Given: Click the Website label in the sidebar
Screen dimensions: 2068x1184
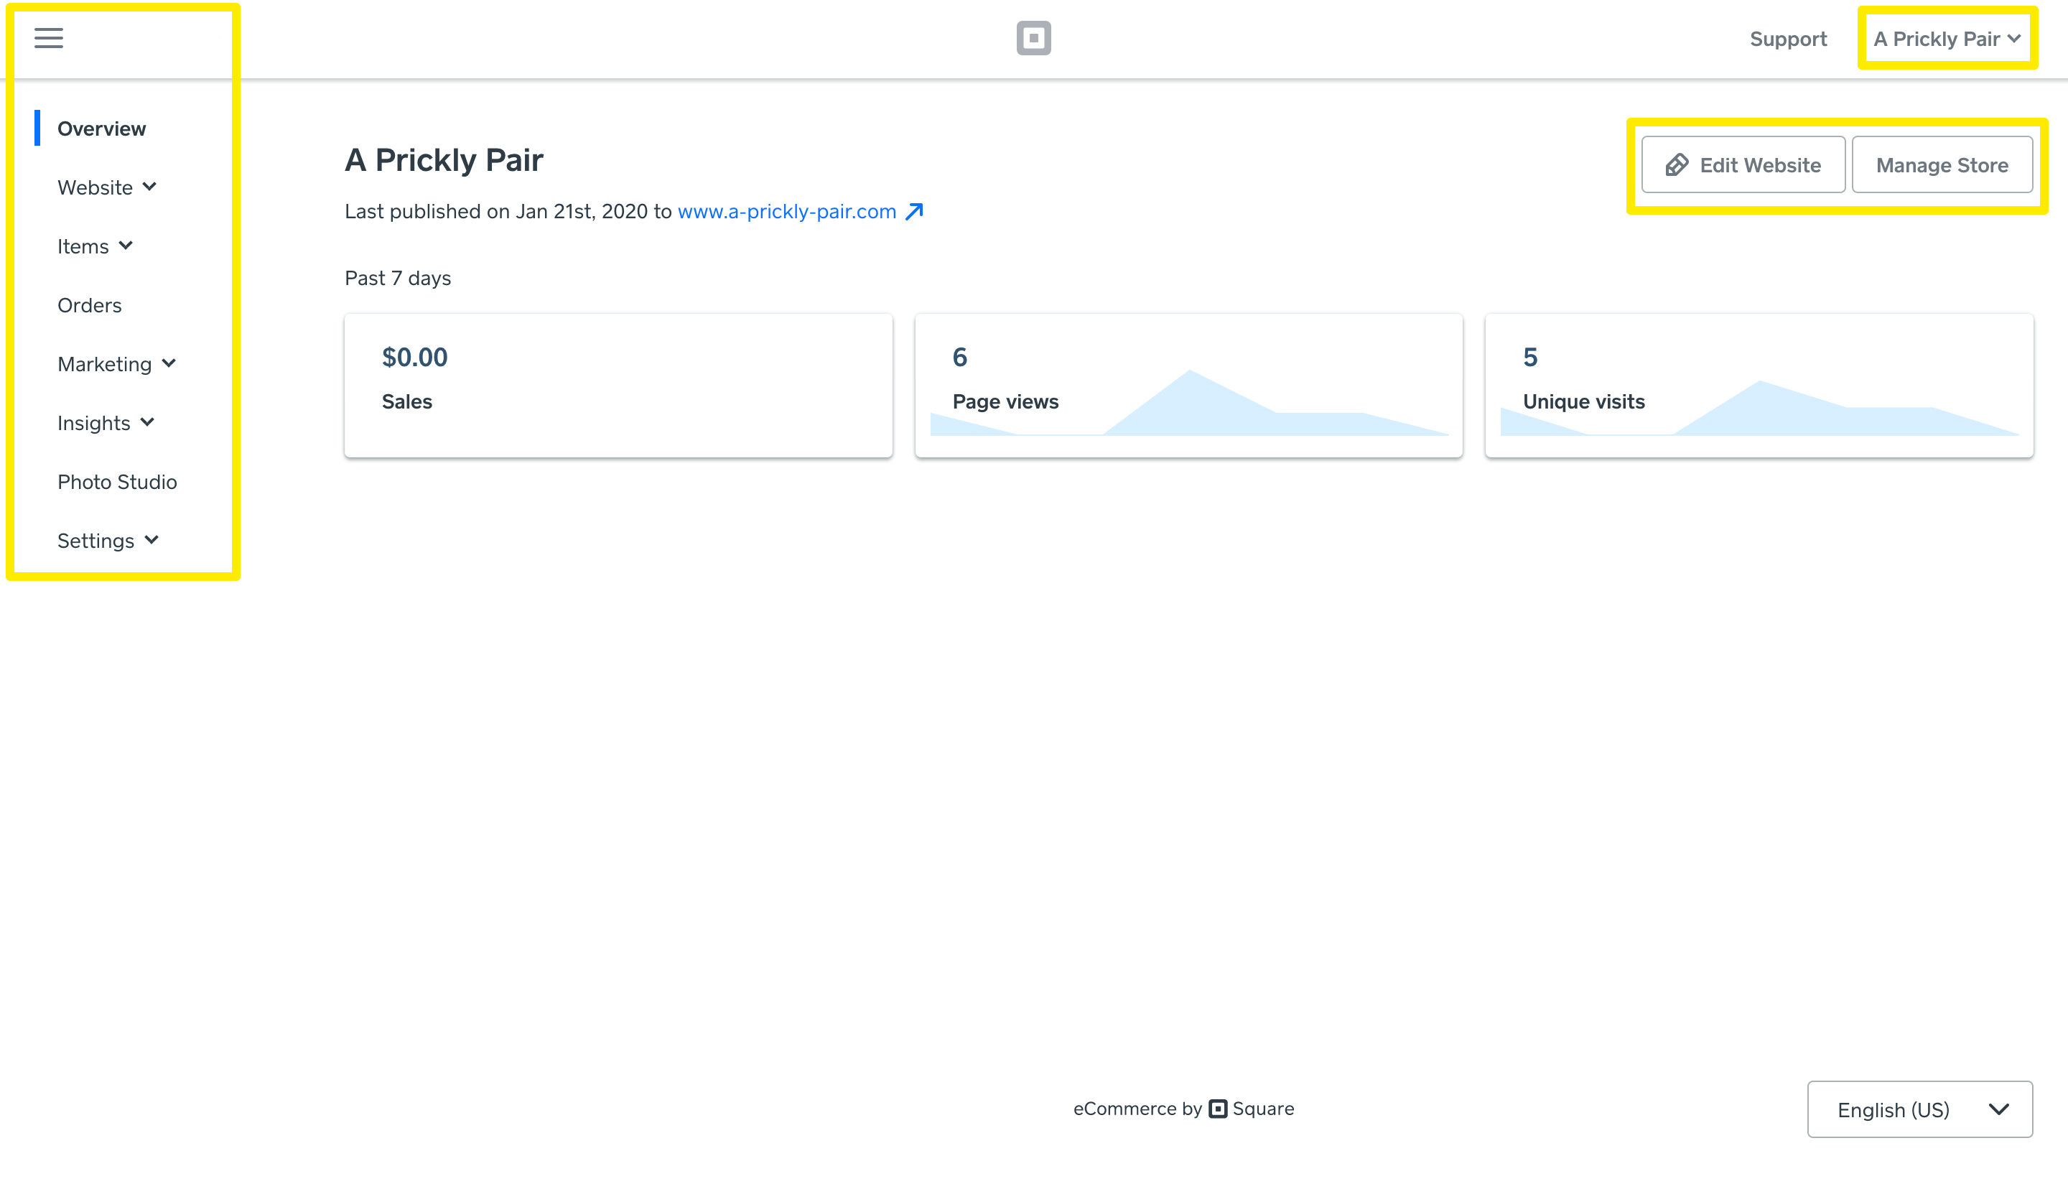Looking at the screenshot, I should click(x=96, y=187).
